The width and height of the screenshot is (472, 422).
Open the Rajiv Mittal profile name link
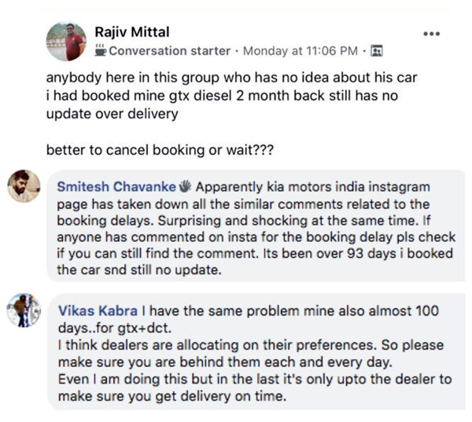pyautogui.click(x=131, y=33)
